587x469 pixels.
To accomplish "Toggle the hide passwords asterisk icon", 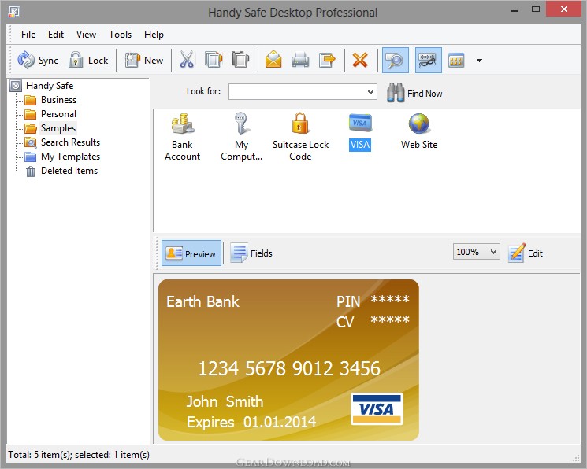I will (x=429, y=61).
